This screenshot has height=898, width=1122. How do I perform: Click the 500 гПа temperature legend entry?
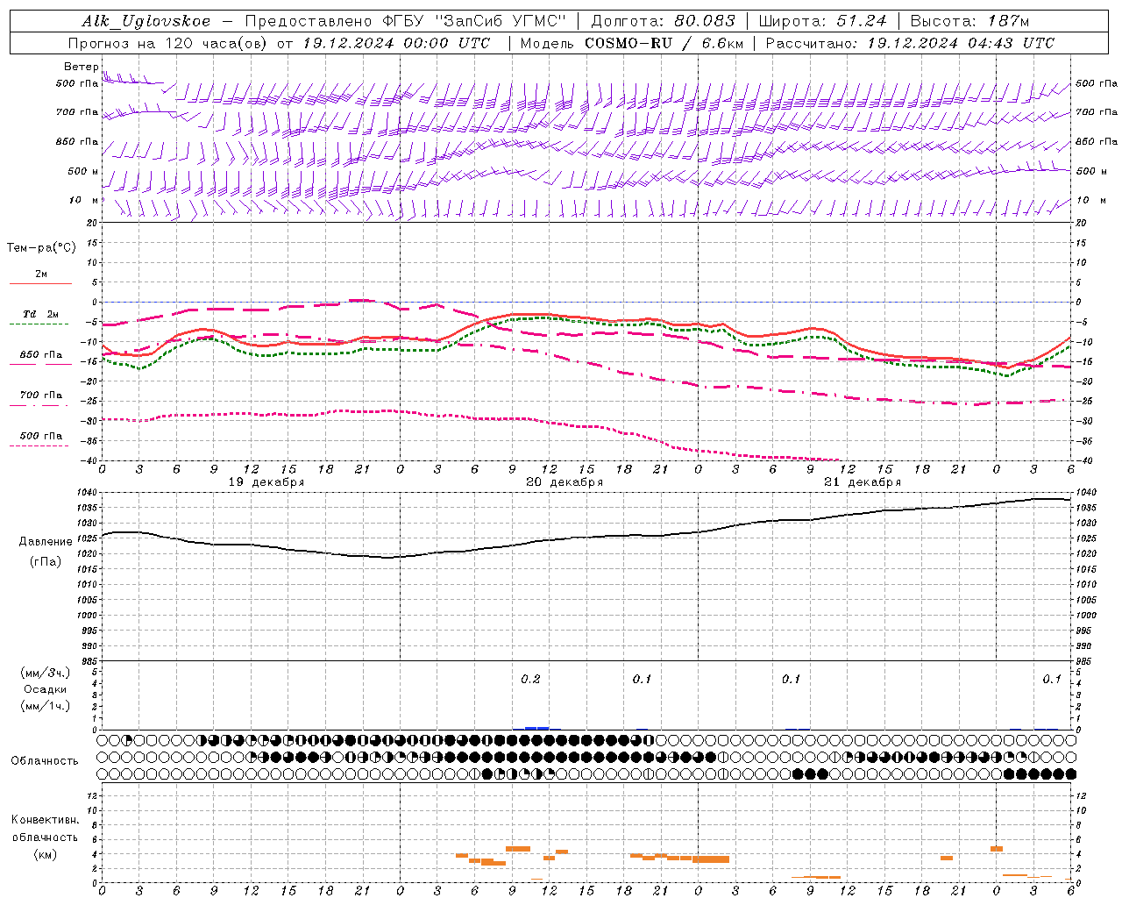pos(40,436)
